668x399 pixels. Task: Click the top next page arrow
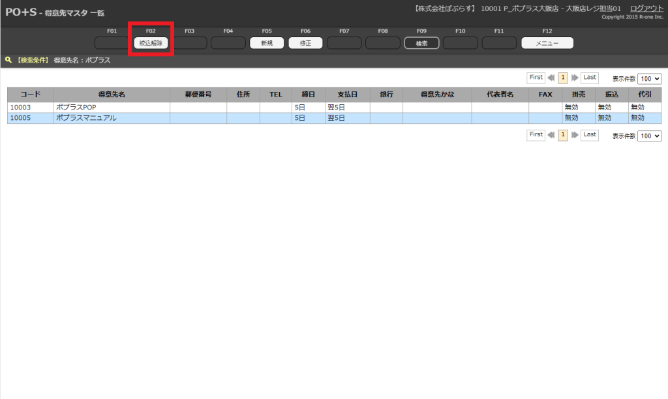[575, 78]
